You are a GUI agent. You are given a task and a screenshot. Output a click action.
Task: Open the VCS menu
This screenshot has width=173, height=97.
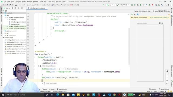point(54,2)
